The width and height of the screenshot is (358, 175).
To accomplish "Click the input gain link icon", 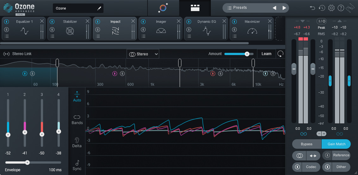I will (303, 134).
